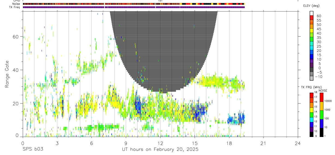335x155 pixels.
Task: Select the black bottom segment of TX FRQ bar
Action: point(312,134)
